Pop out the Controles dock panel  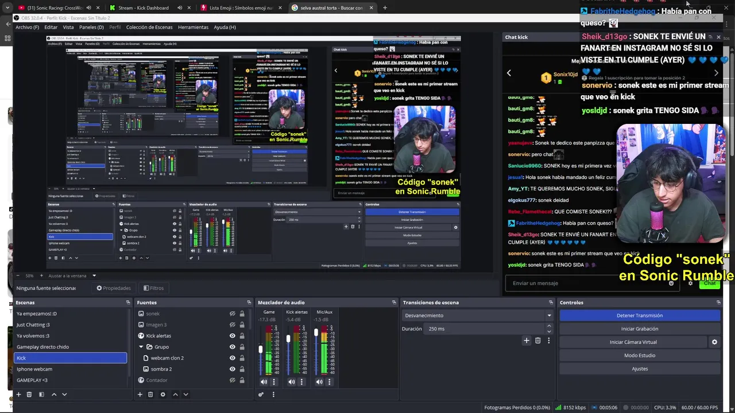click(x=718, y=302)
